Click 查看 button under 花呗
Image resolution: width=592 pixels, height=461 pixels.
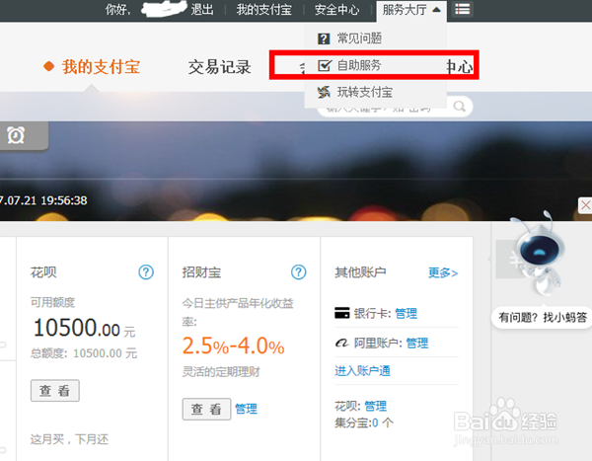(x=55, y=390)
